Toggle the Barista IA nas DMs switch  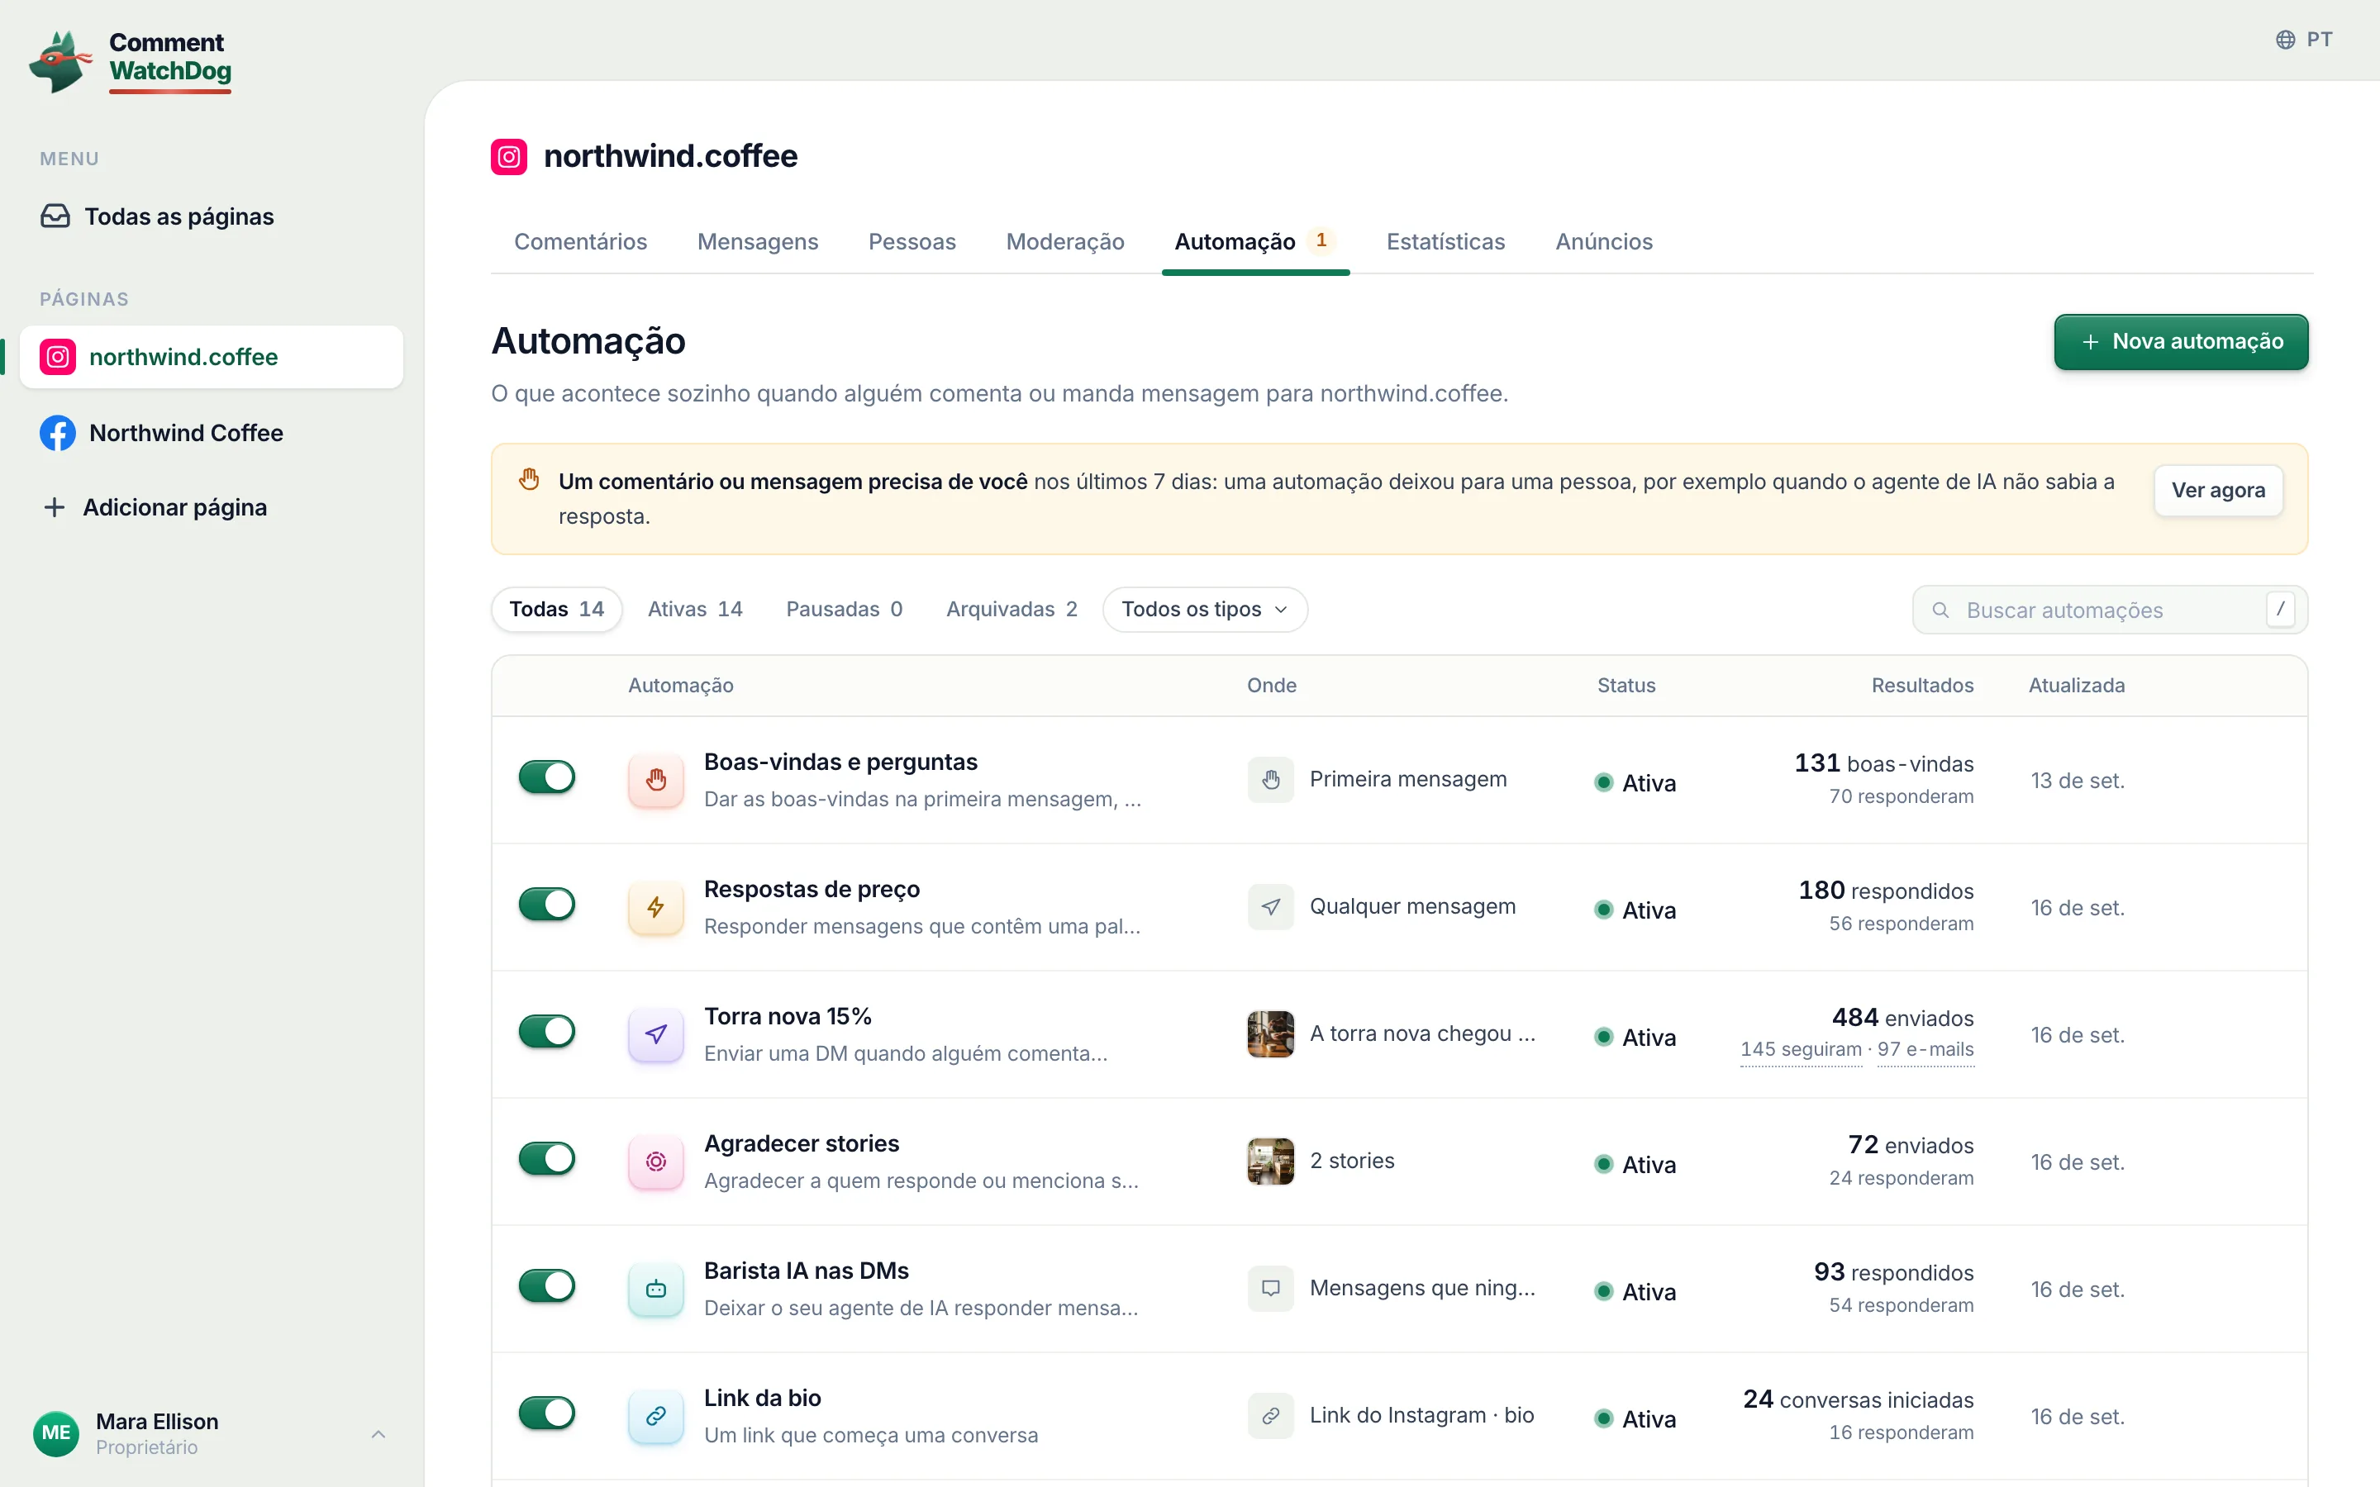pos(547,1285)
